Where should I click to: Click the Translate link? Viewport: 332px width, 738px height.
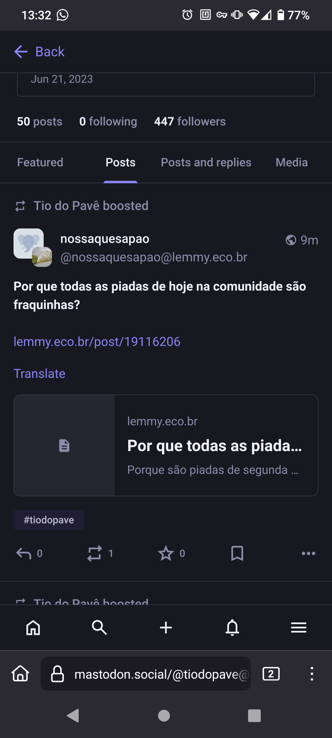[40, 374]
